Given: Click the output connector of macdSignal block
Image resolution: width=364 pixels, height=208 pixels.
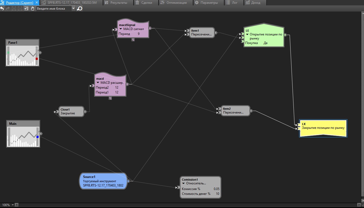Looking at the screenshot, I should 150,28.
